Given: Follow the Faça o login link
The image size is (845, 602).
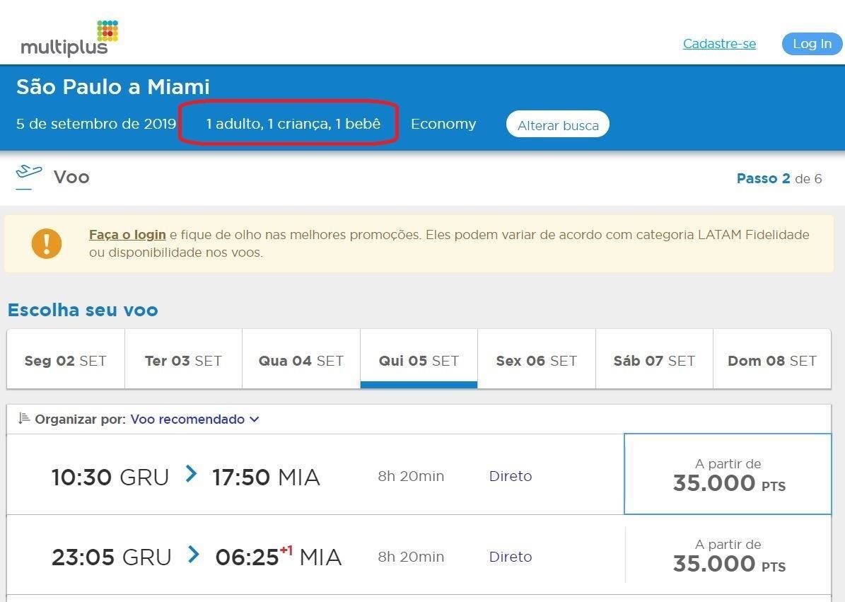Looking at the screenshot, I should coord(127,235).
